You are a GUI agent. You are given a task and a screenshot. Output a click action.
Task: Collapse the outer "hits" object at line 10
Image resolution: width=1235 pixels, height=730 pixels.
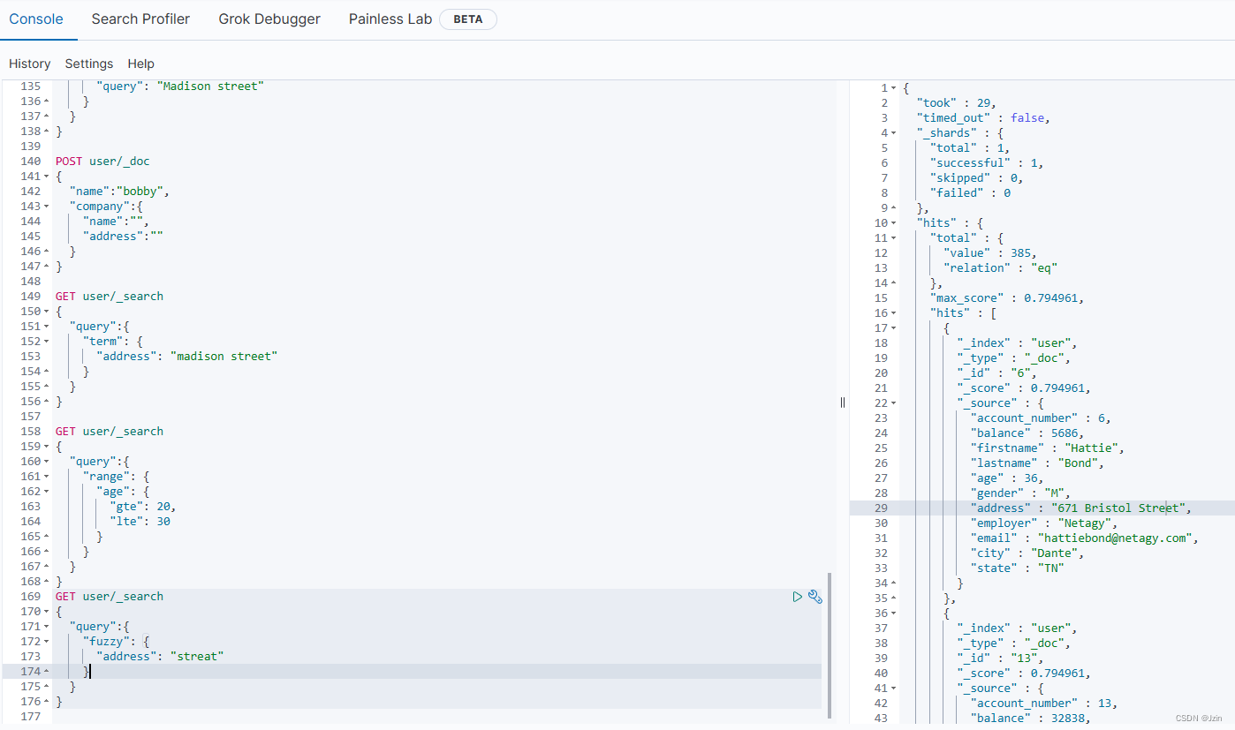click(893, 223)
